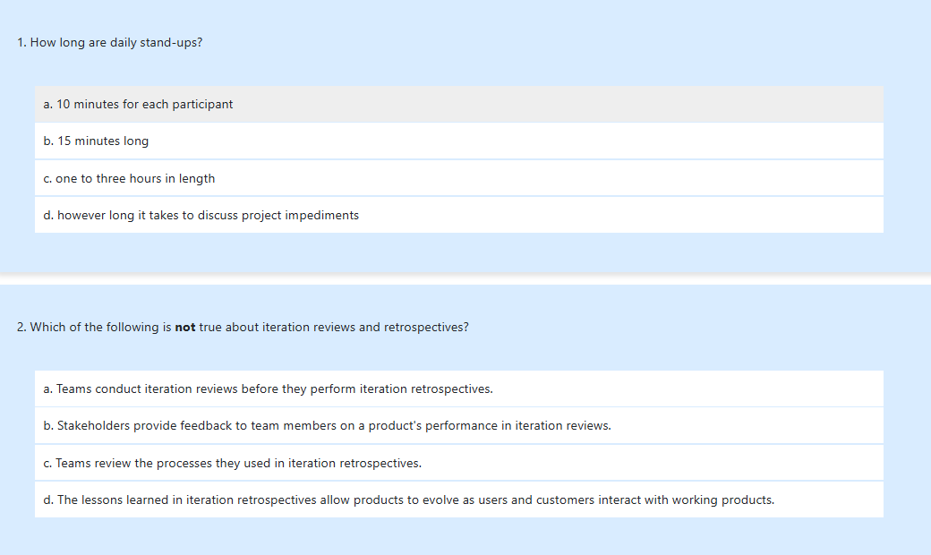The width and height of the screenshot is (931, 555).
Task: Click the 'b.' letter before '15 minutes long'
Action: (48, 141)
